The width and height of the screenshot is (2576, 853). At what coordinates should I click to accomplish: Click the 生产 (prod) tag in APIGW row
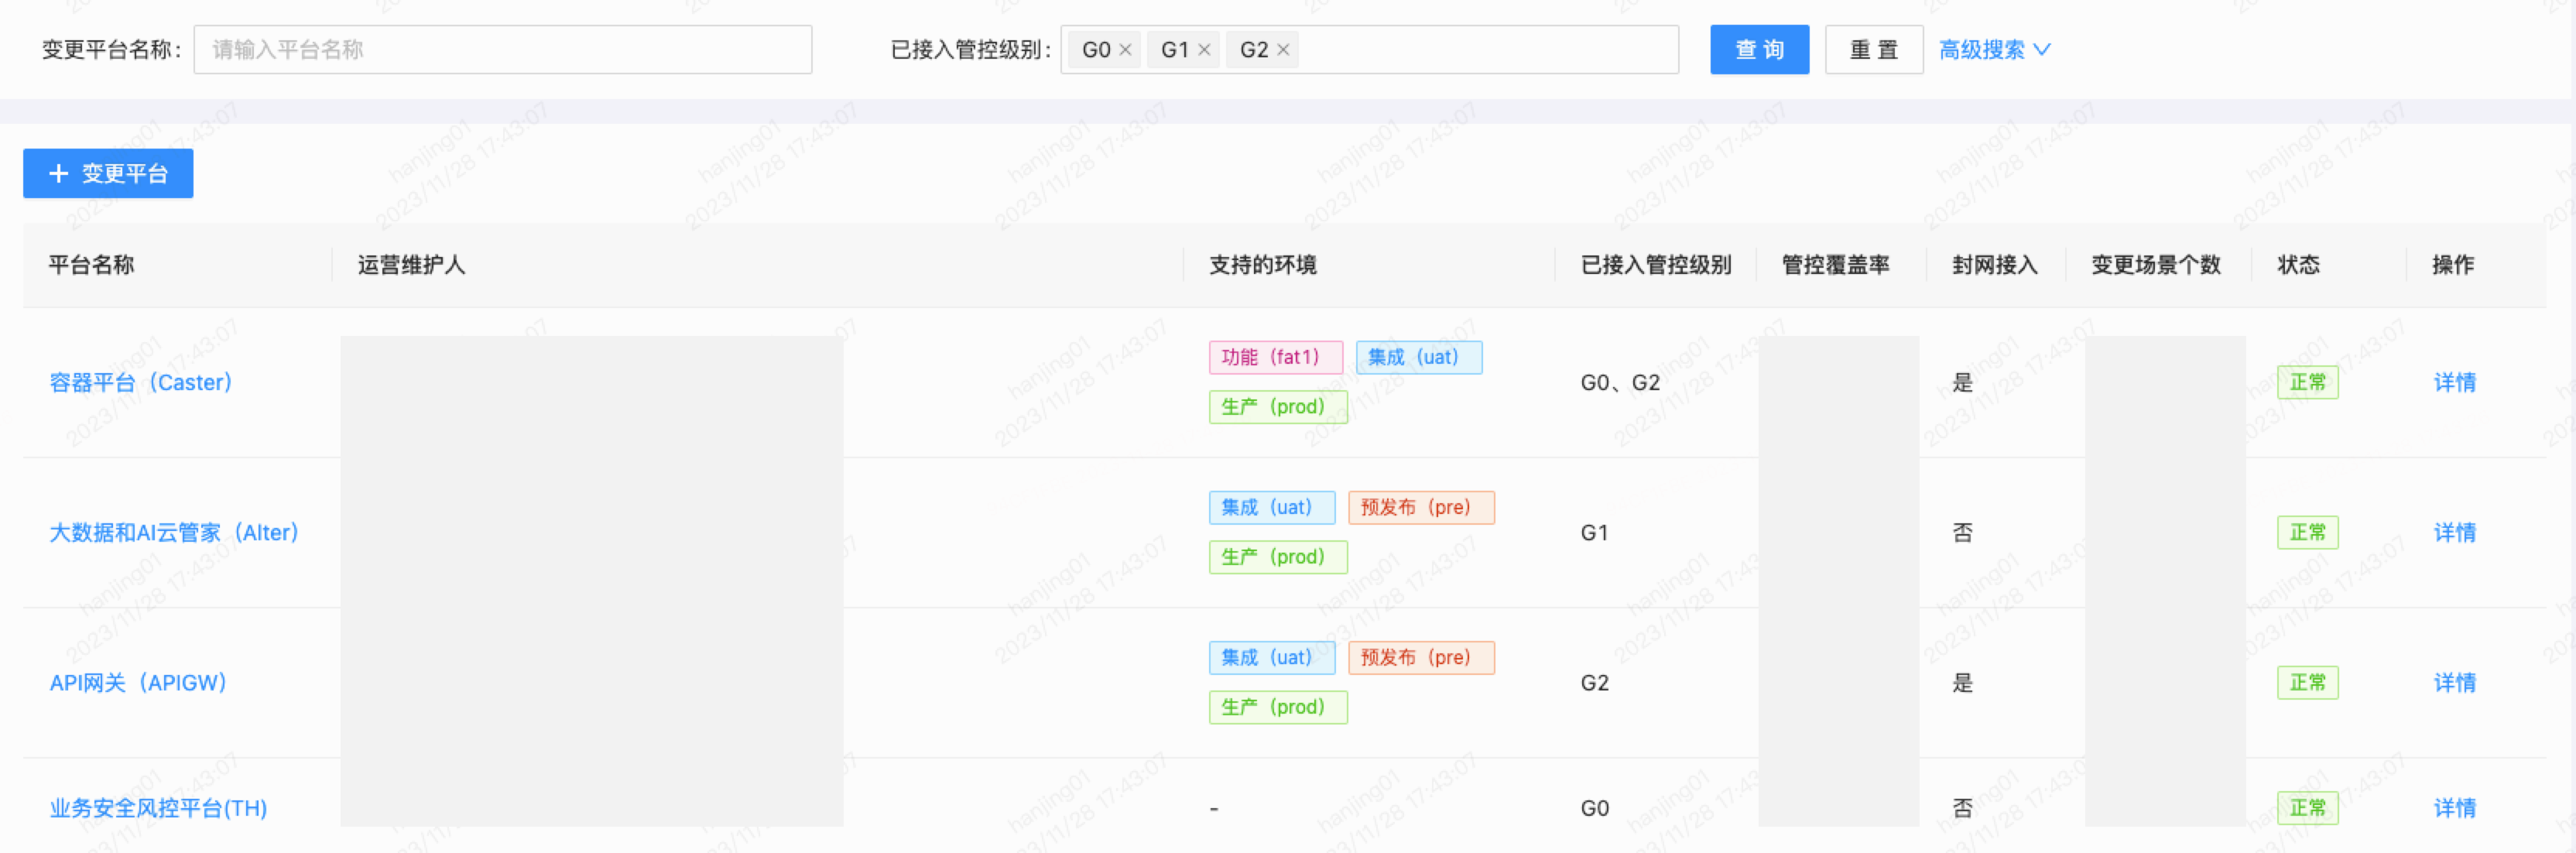[x=1278, y=707]
